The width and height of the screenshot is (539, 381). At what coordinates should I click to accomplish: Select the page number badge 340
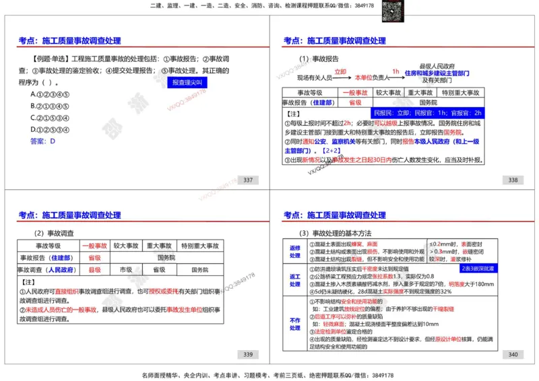click(x=513, y=355)
